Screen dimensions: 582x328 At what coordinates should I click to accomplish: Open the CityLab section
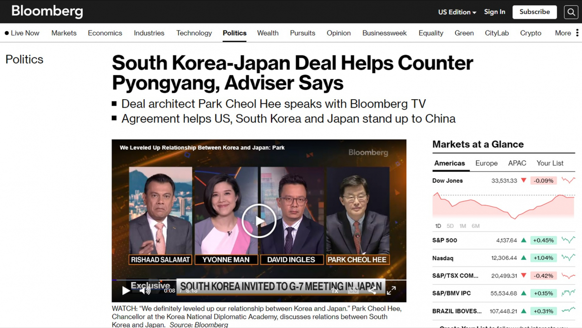497,33
